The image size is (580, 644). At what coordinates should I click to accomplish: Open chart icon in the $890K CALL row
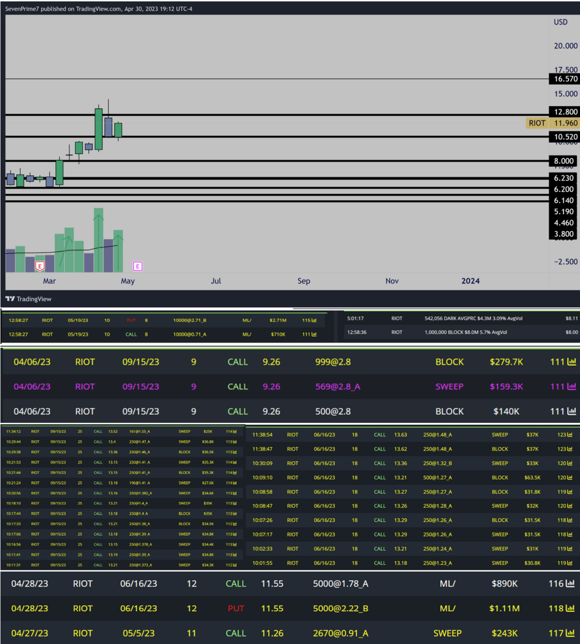(x=570, y=583)
